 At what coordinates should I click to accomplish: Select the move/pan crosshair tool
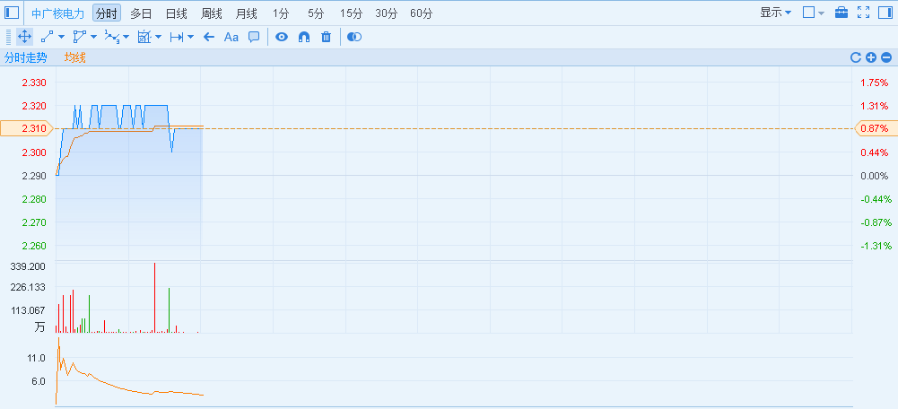pyautogui.click(x=24, y=38)
